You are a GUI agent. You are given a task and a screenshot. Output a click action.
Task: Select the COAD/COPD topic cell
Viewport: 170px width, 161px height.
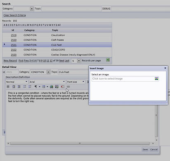coord(58,50)
